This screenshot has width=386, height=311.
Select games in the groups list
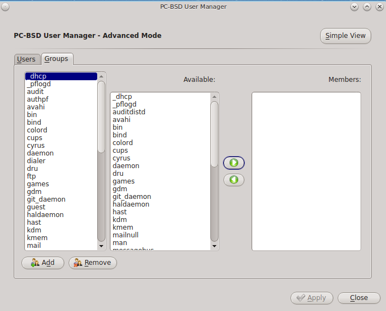[61, 184]
